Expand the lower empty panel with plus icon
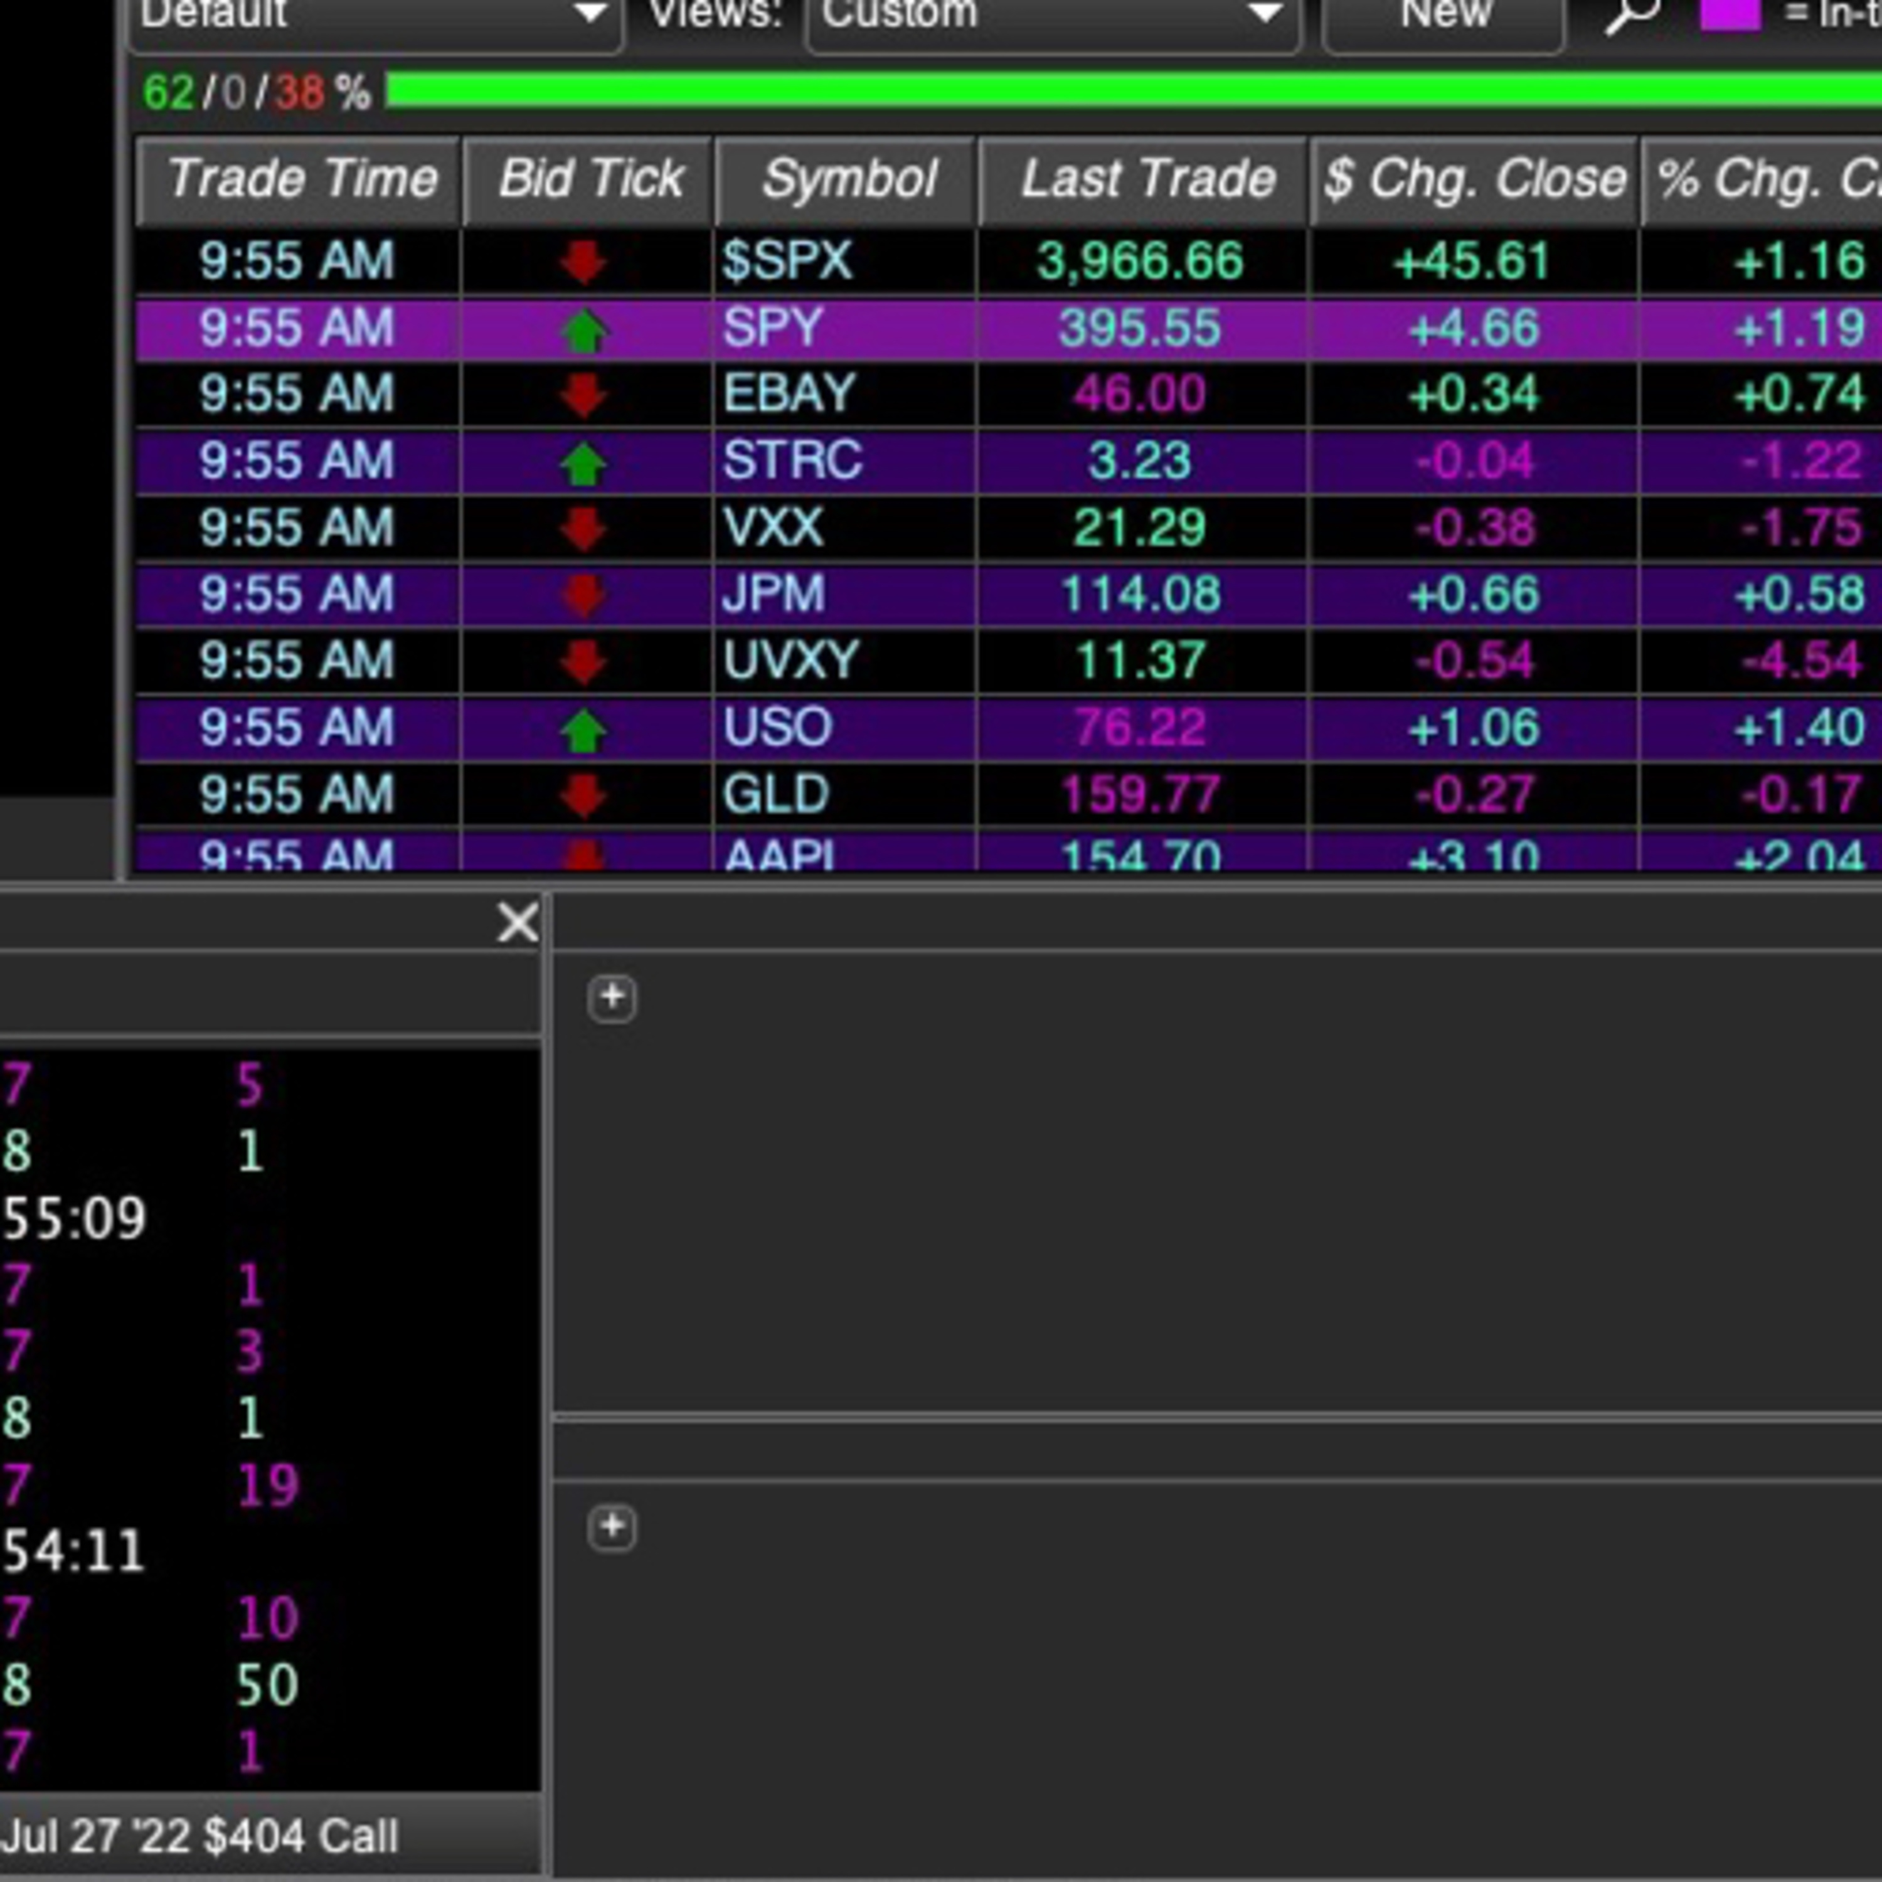The image size is (1882, 1882). click(612, 1526)
